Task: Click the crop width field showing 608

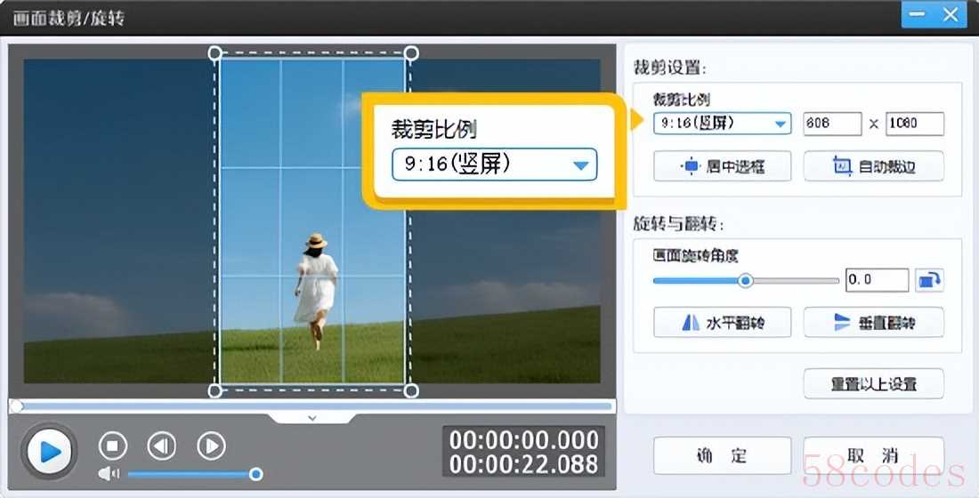Action: click(x=832, y=124)
